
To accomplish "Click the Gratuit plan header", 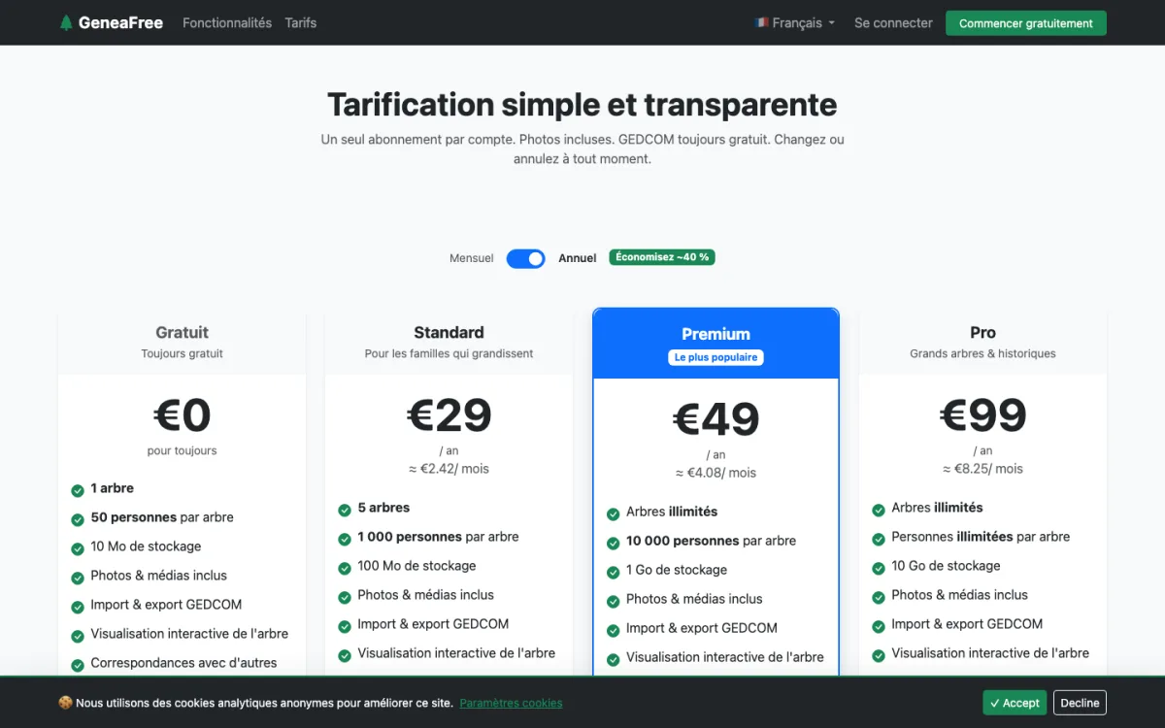I will (x=182, y=344).
